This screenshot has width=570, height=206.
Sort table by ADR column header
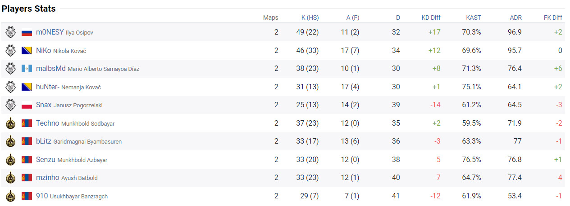[515, 18]
